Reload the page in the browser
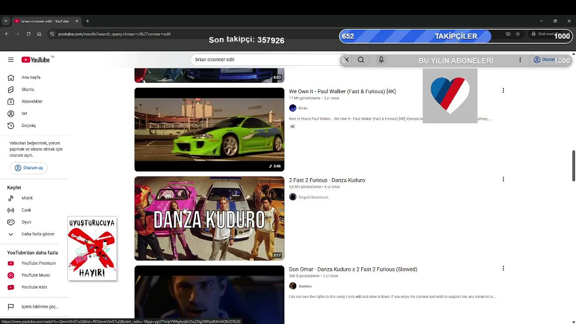 (x=28, y=34)
